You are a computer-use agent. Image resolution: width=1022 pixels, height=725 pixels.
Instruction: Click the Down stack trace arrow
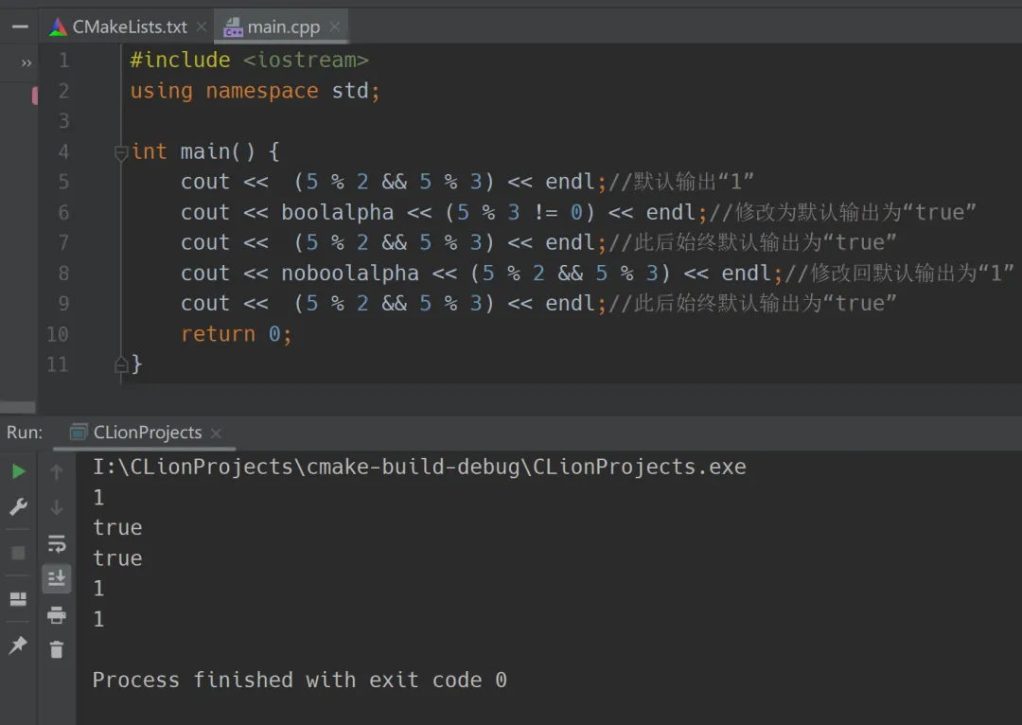tap(57, 507)
